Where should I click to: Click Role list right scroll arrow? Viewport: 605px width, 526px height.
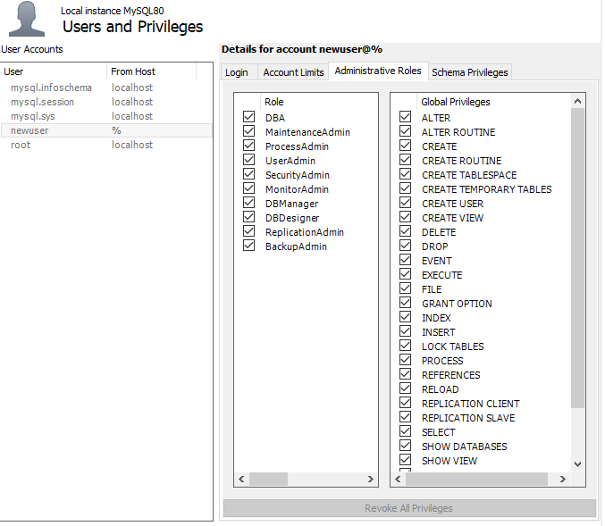[x=370, y=479]
